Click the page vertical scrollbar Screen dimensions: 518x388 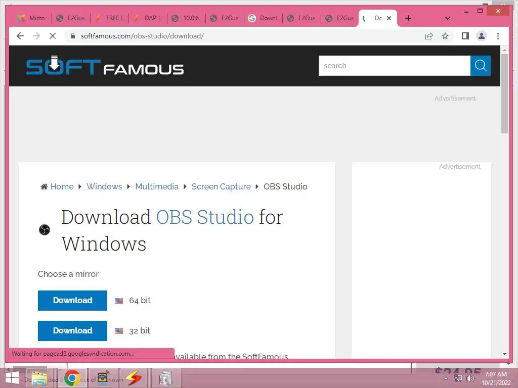[504, 93]
